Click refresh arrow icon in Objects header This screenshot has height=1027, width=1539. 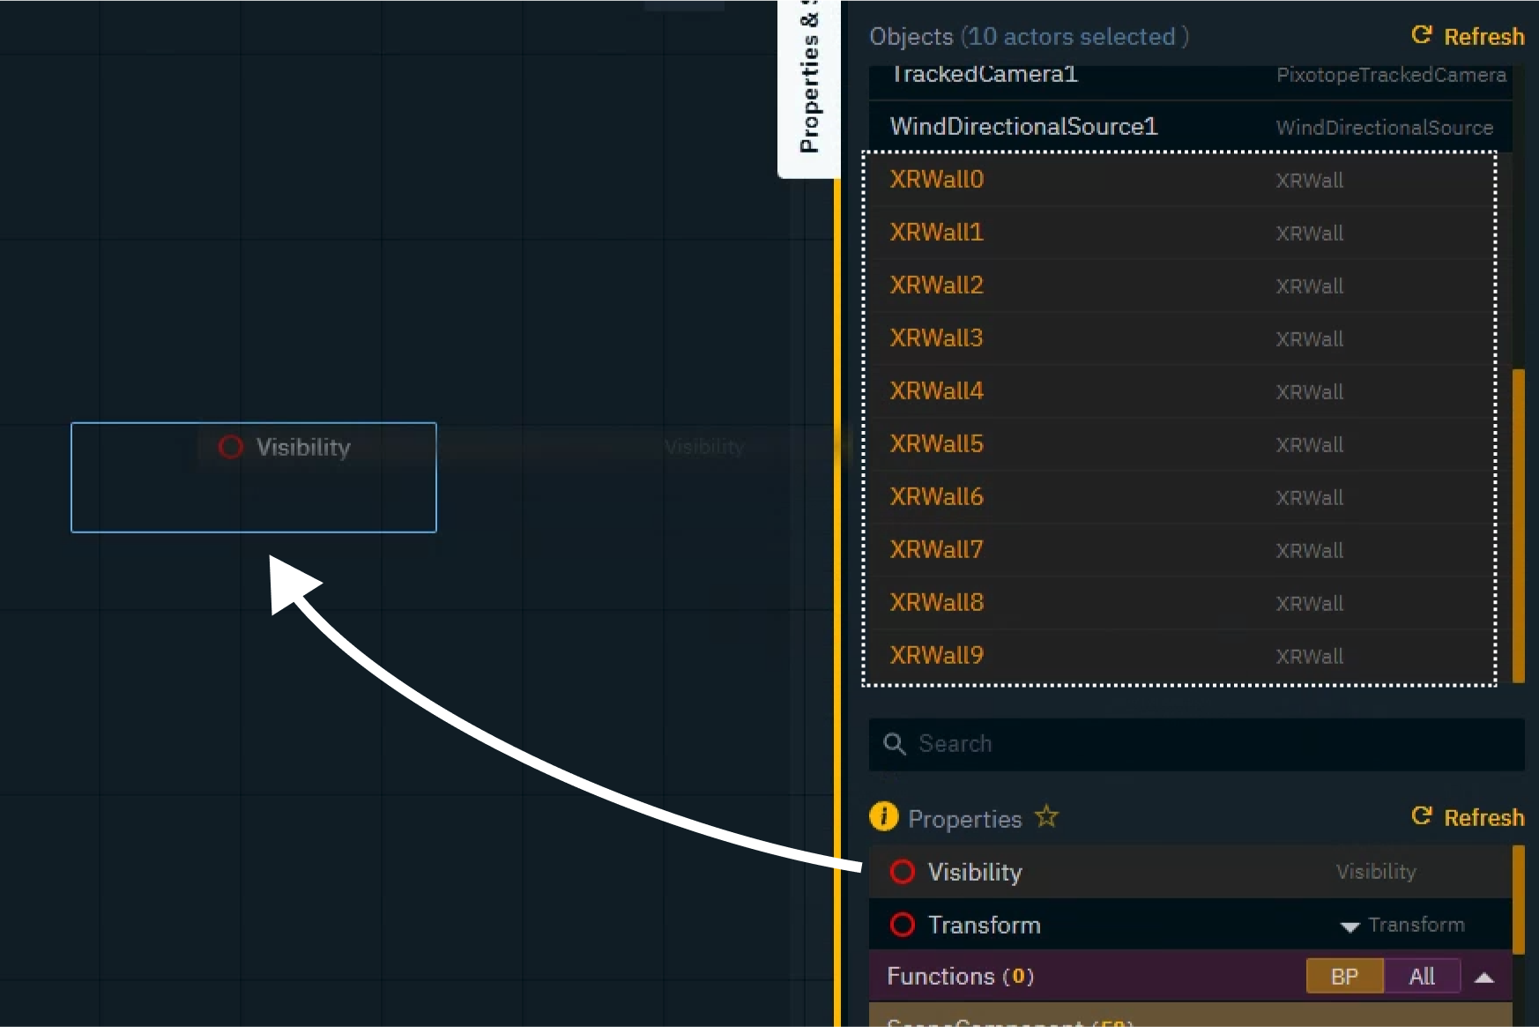tap(1421, 35)
